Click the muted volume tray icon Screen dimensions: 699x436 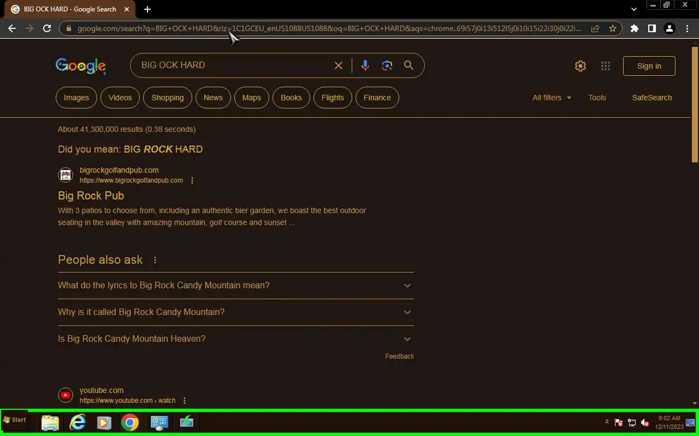pos(645,422)
